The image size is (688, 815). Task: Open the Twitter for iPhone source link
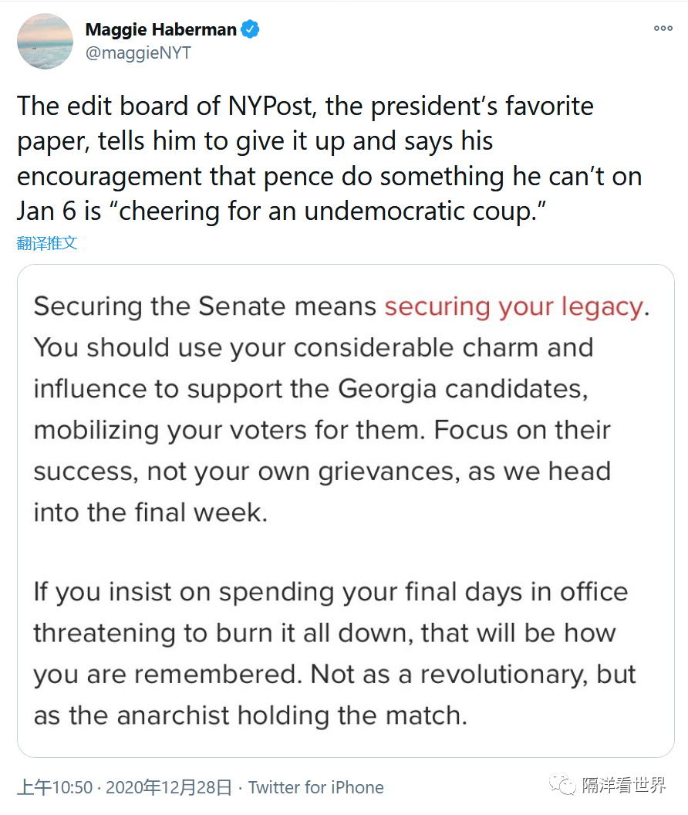[316, 787]
